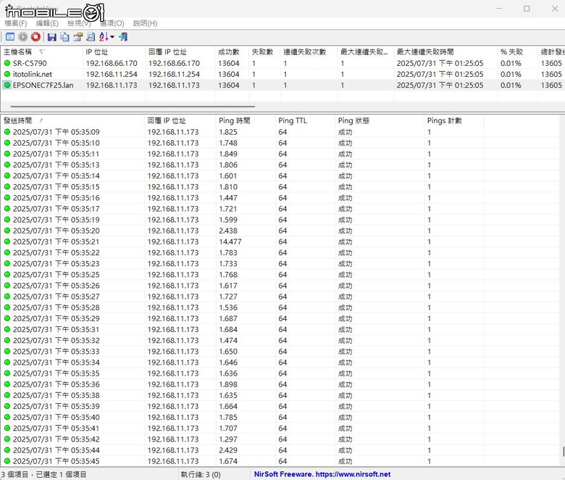Viewport: 565px width, 480px height.
Task: Click the red Stop Pinging icon
Action: tap(35, 37)
